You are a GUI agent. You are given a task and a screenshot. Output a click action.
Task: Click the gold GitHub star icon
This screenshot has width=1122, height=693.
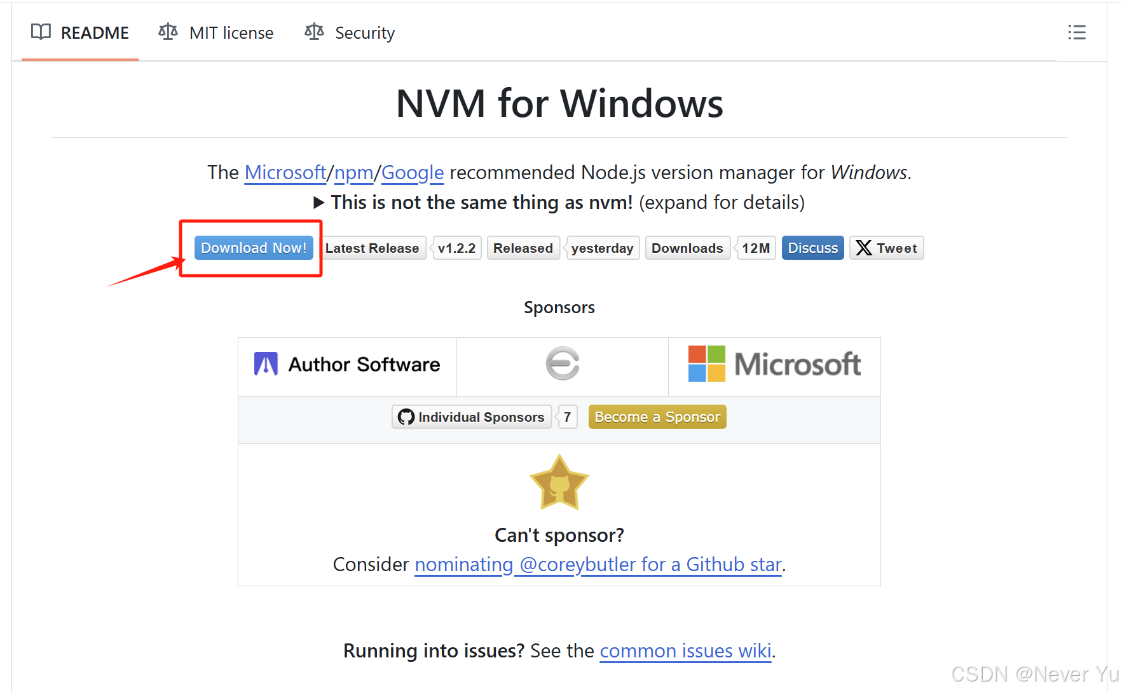(559, 483)
